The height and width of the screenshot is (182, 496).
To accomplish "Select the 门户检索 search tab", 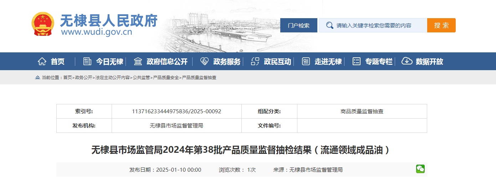I will coord(299,26).
